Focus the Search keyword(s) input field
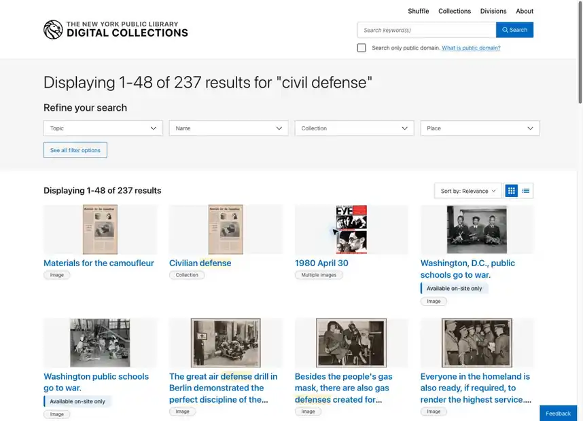The width and height of the screenshot is (583, 421). click(x=427, y=30)
